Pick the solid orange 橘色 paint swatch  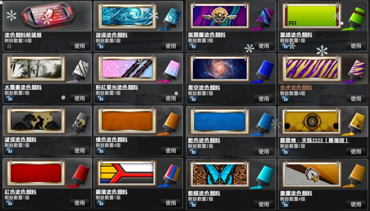pos(127,121)
